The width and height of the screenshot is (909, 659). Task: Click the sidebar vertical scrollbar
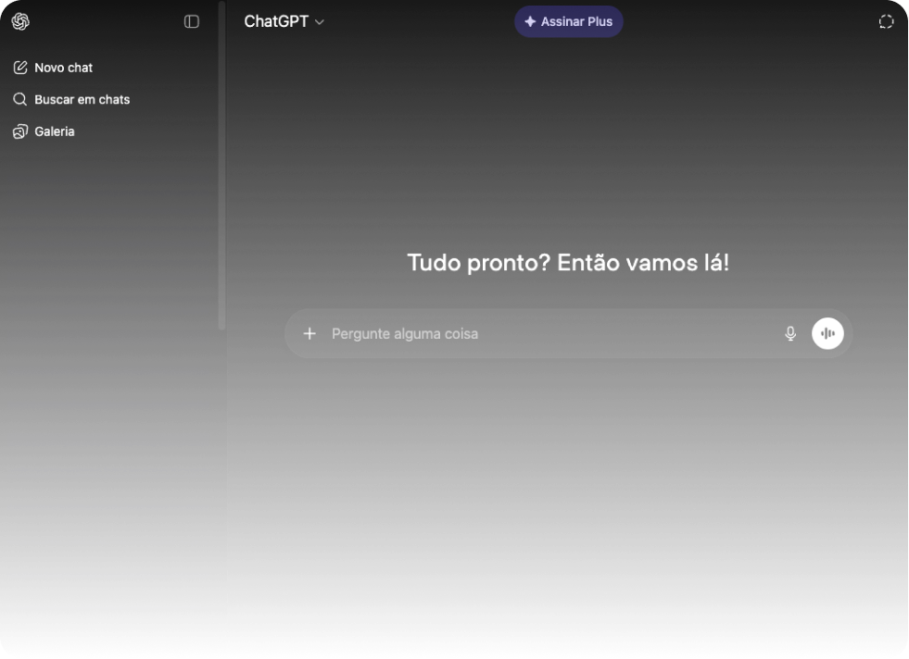(221, 167)
